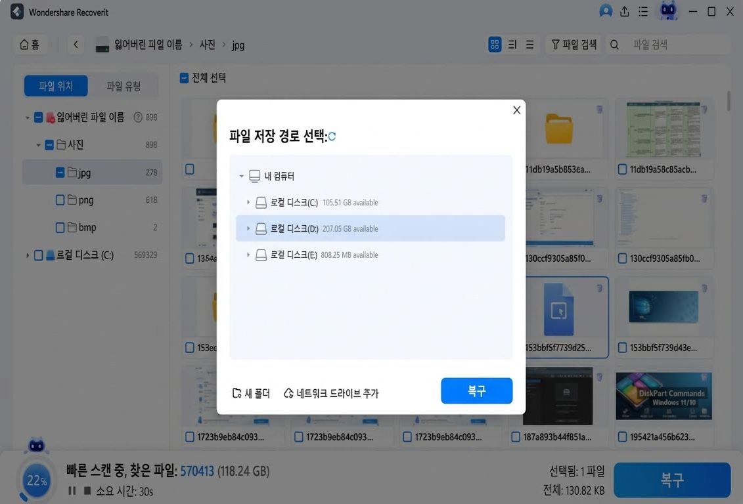This screenshot has height=504, width=743.
Task: Click the share/export icon in titlebar
Action: click(x=625, y=11)
